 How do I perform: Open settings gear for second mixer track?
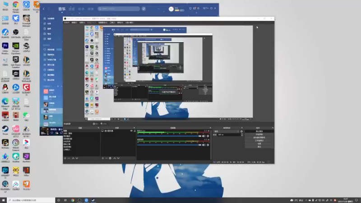208,145
